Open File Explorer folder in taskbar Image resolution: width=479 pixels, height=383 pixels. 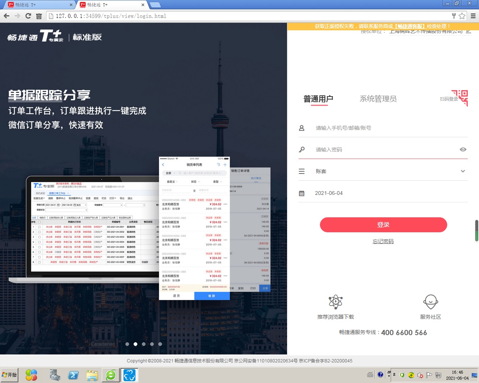92,375
